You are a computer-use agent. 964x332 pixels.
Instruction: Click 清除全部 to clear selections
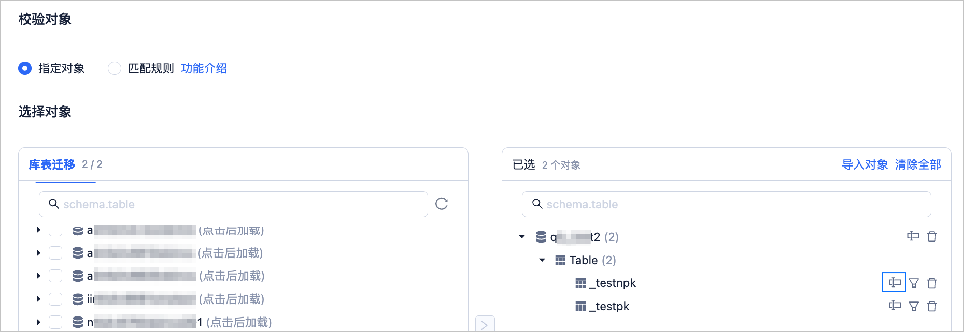coord(918,164)
